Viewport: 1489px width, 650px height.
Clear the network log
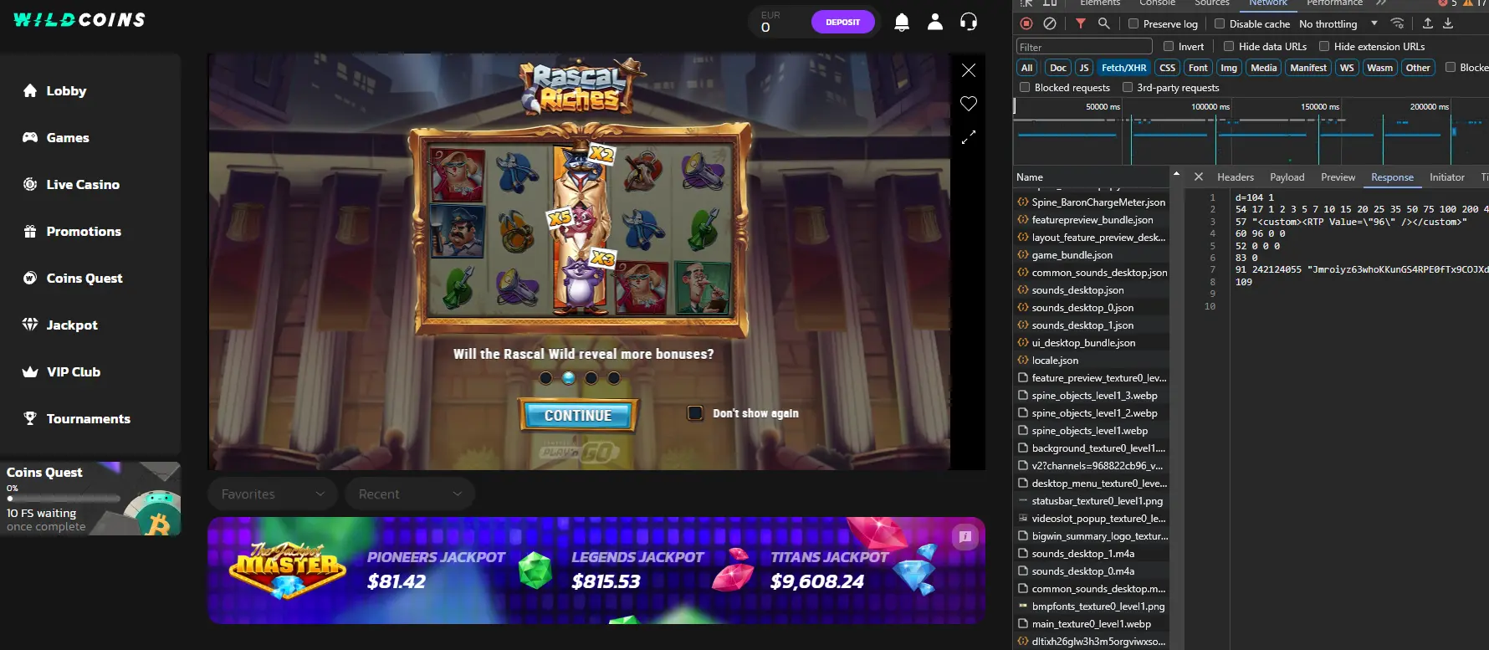1050,23
